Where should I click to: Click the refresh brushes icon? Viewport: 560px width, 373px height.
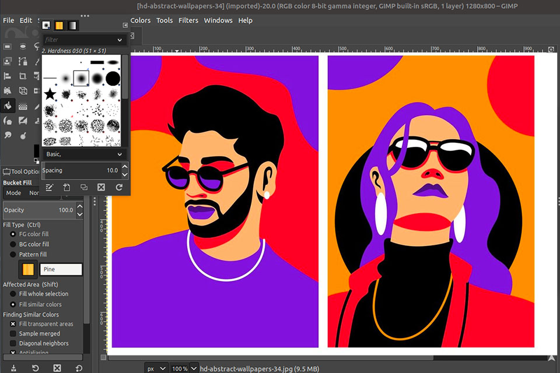pos(119,188)
